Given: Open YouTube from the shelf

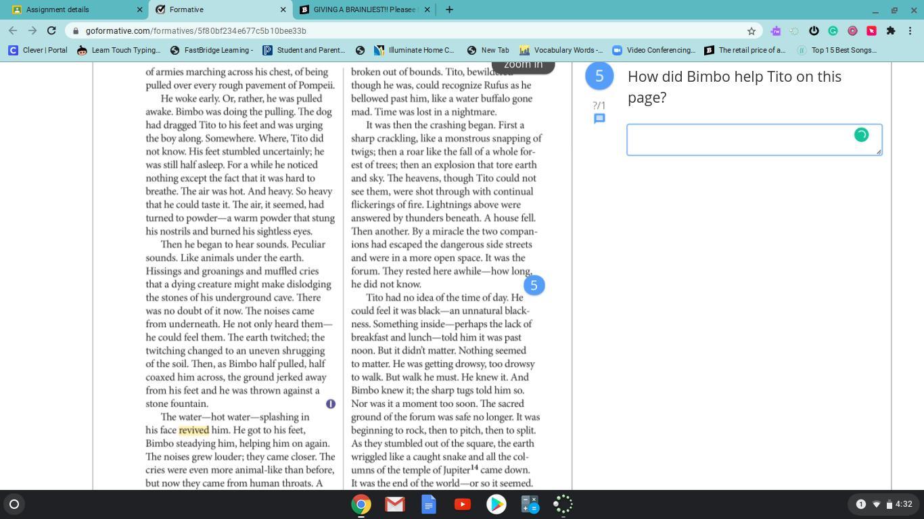Looking at the screenshot, I should pyautogui.click(x=463, y=504).
